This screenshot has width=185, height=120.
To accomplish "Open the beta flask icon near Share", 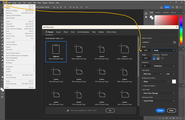I will [x=161, y=7].
